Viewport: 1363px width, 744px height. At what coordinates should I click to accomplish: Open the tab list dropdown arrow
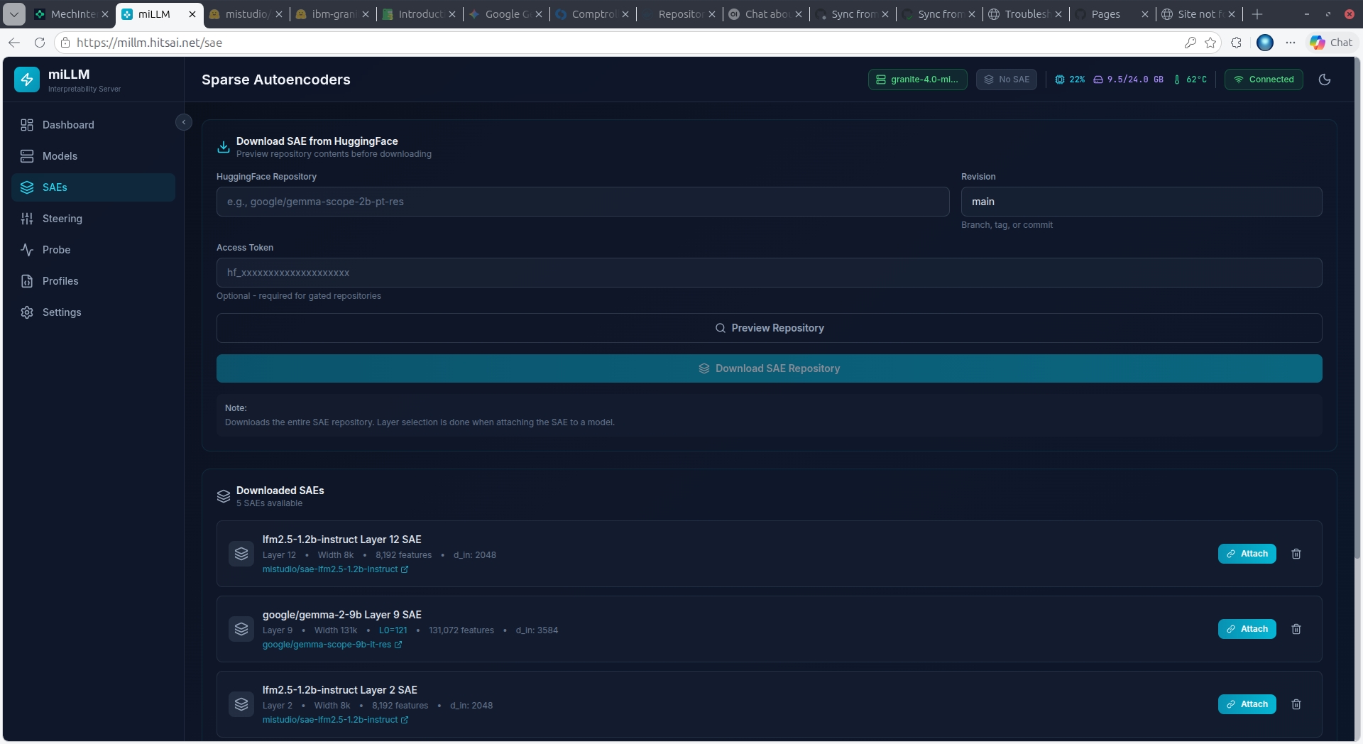coord(14,14)
